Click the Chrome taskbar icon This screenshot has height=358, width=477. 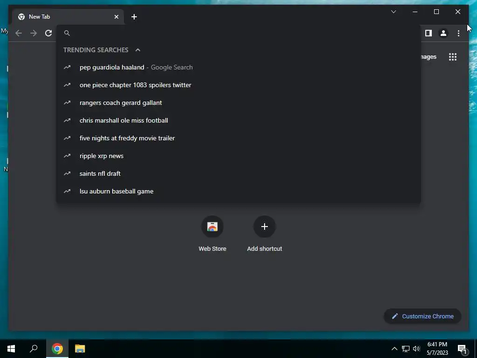tap(57, 349)
